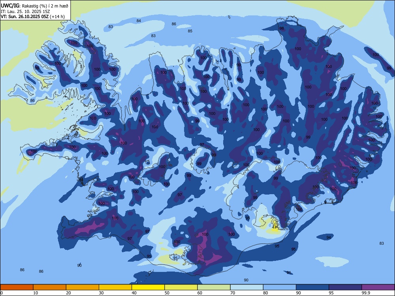Select the legend tick label "20"

[x=68, y=293]
